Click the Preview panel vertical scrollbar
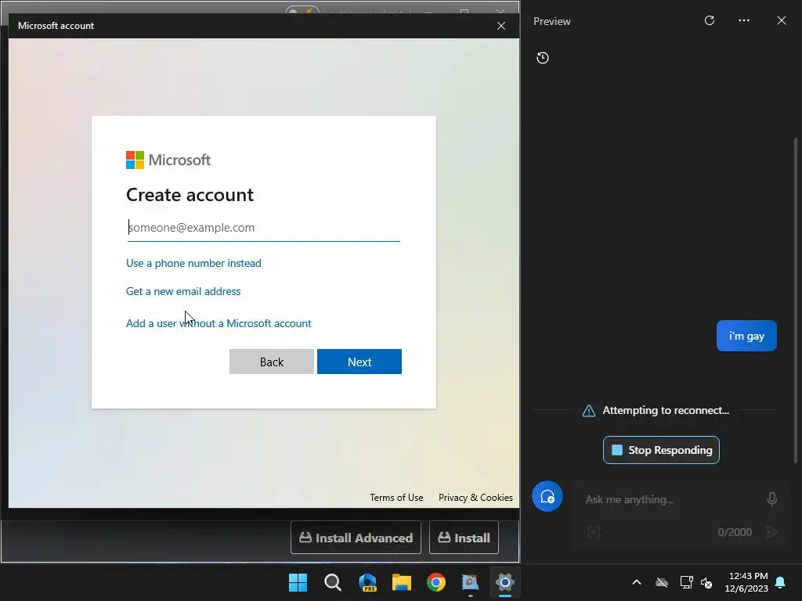802x601 pixels. [x=795, y=300]
